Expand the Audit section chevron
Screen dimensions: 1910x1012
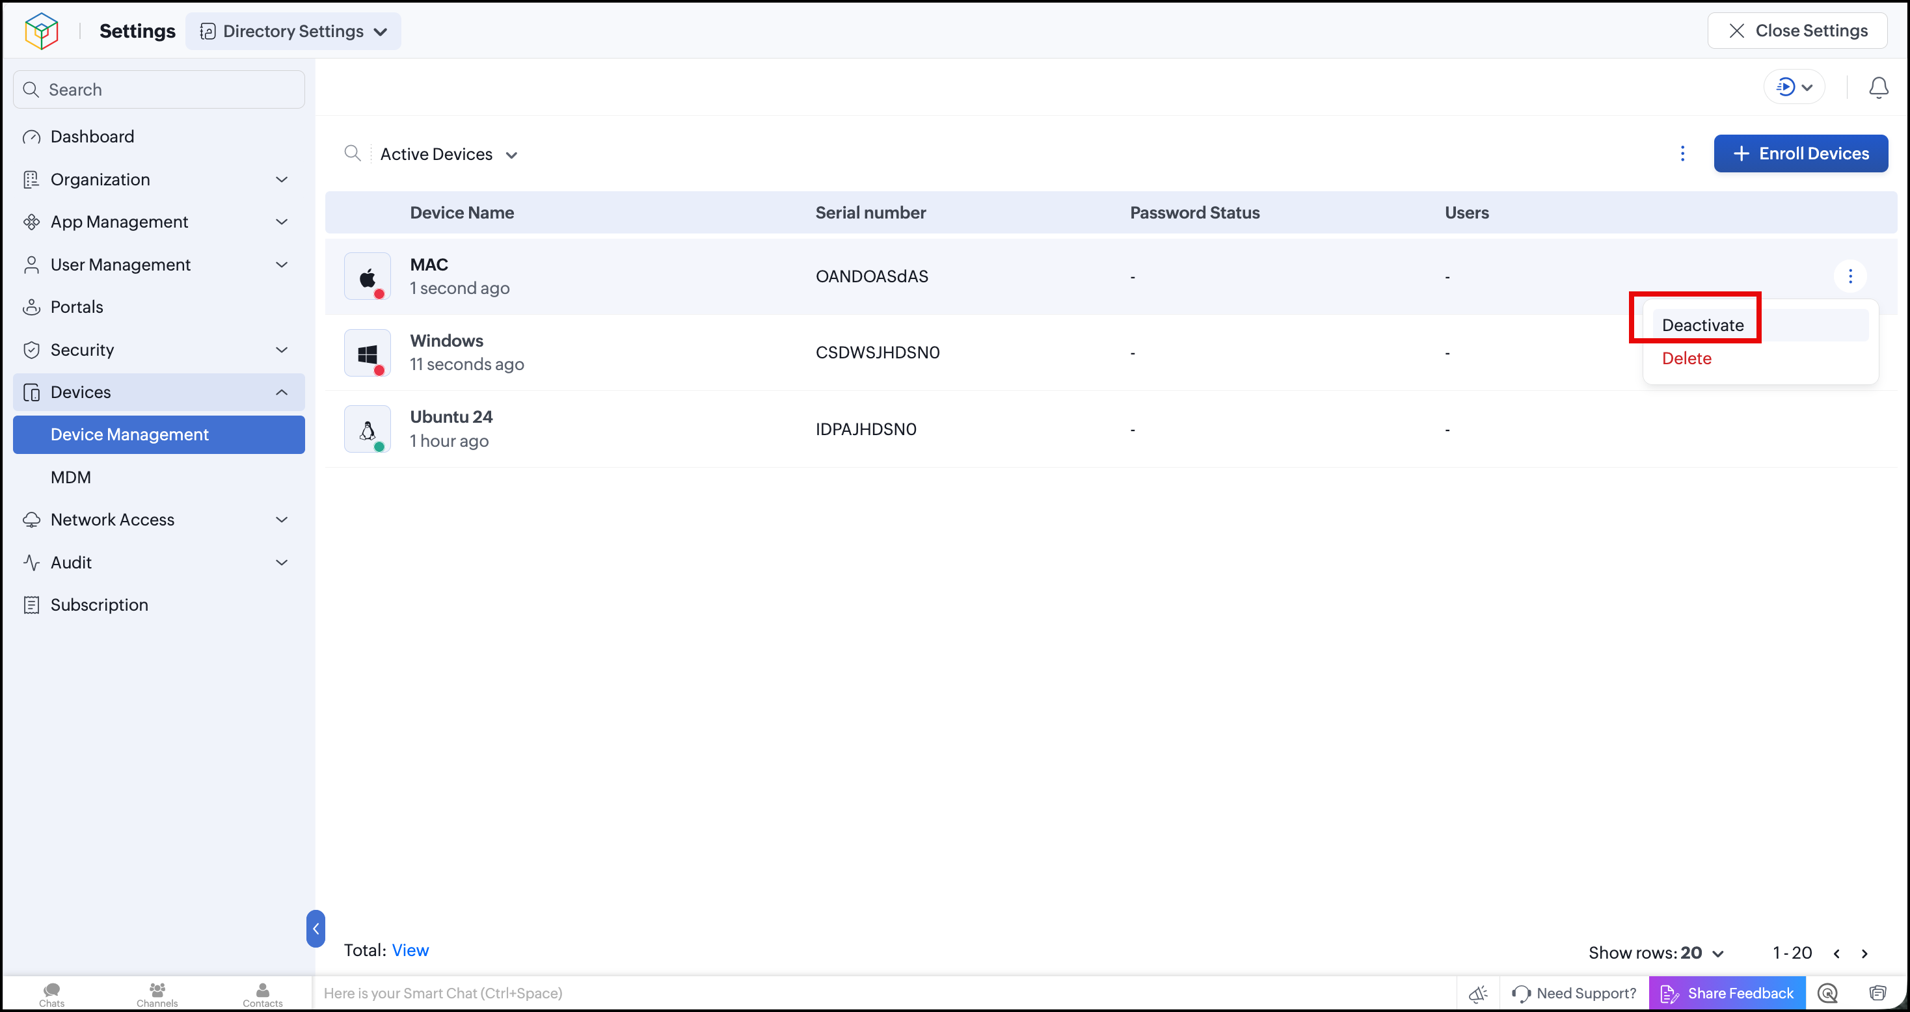click(282, 563)
